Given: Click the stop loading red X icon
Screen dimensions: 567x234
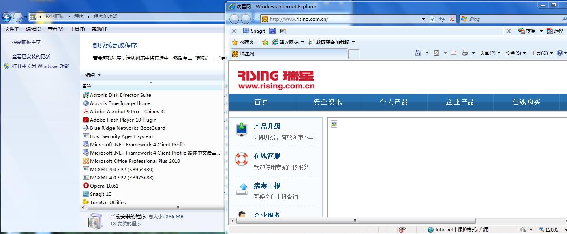Looking at the screenshot, I should 452,19.
